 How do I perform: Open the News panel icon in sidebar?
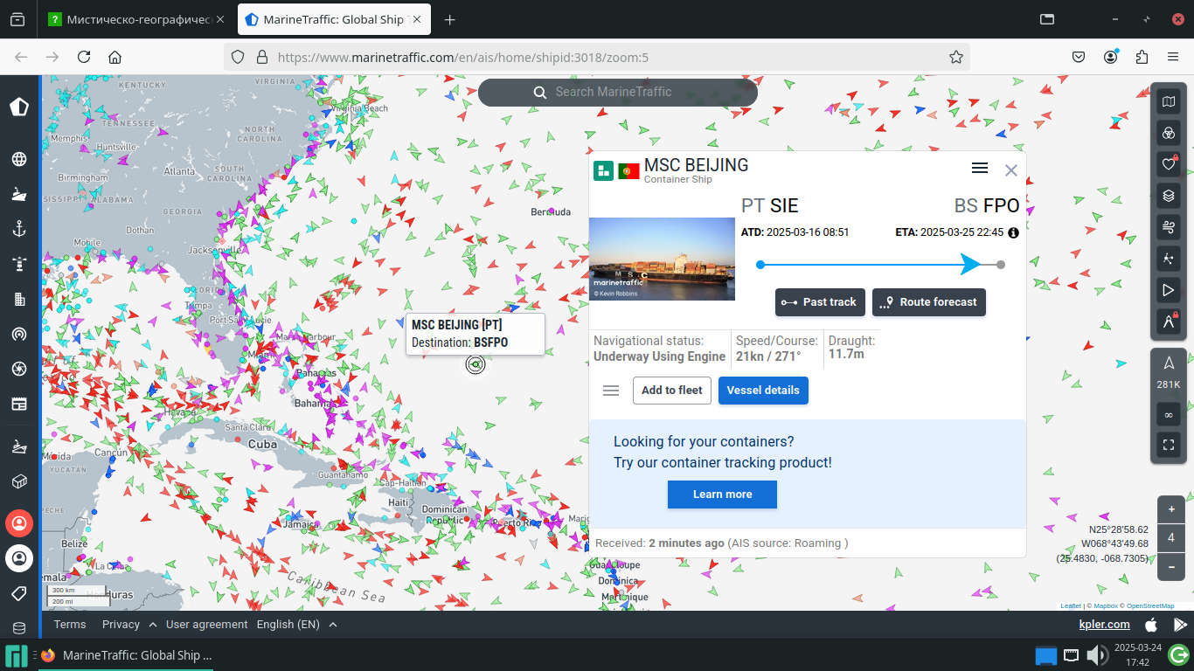19,404
